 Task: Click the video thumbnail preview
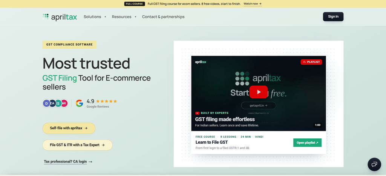click(x=259, y=93)
